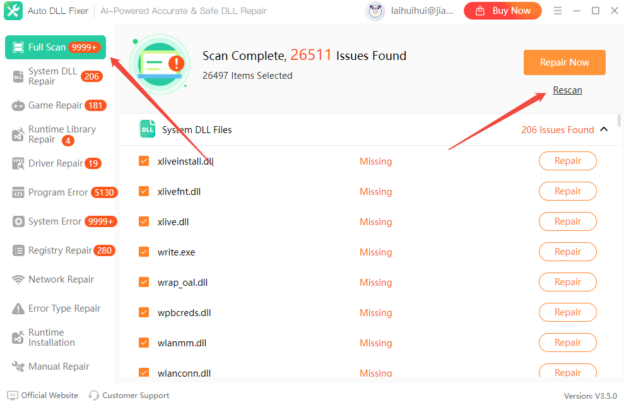Click the Network Repair wifi icon
The height and width of the screenshot is (405, 624).
18,279
